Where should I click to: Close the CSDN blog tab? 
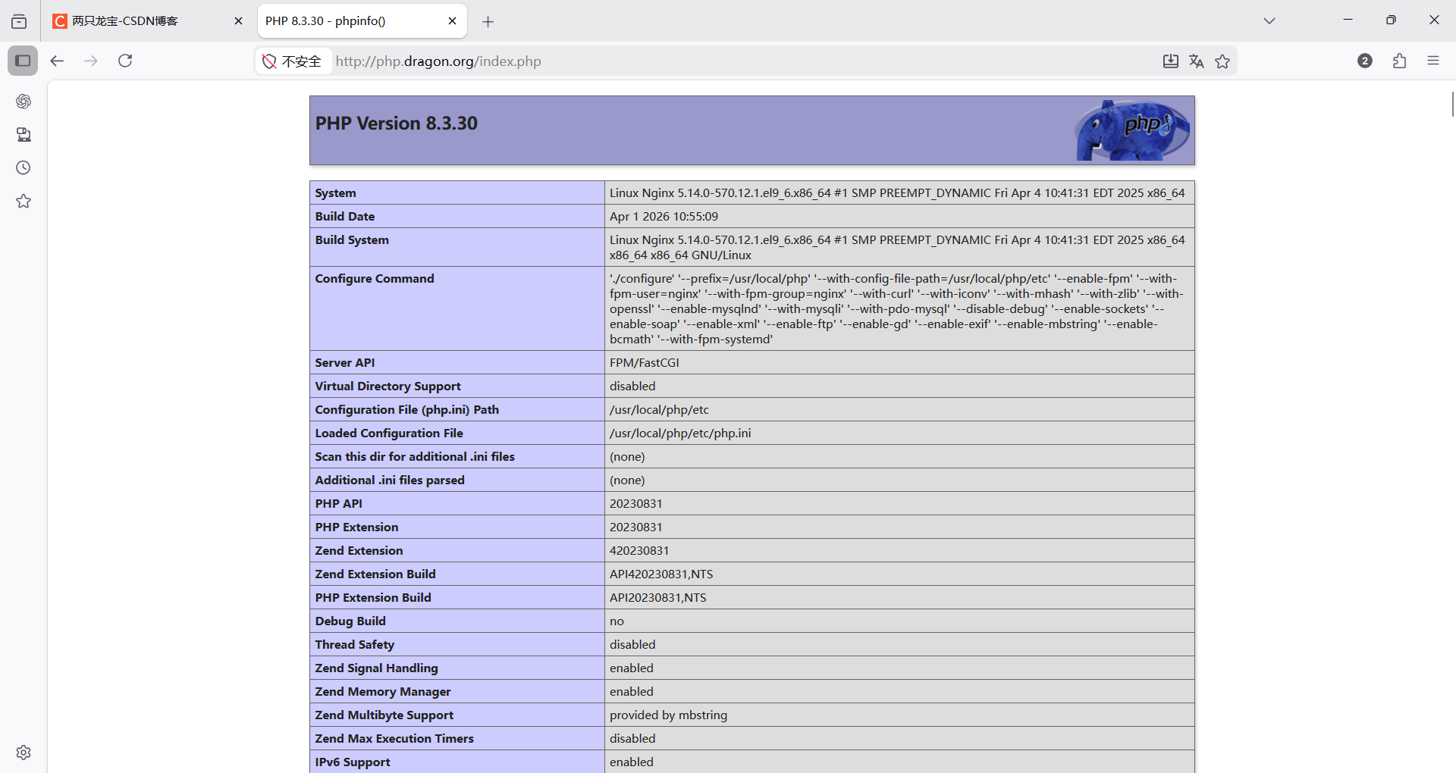point(238,21)
